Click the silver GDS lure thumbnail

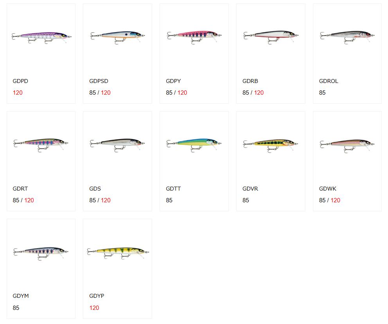click(117, 143)
